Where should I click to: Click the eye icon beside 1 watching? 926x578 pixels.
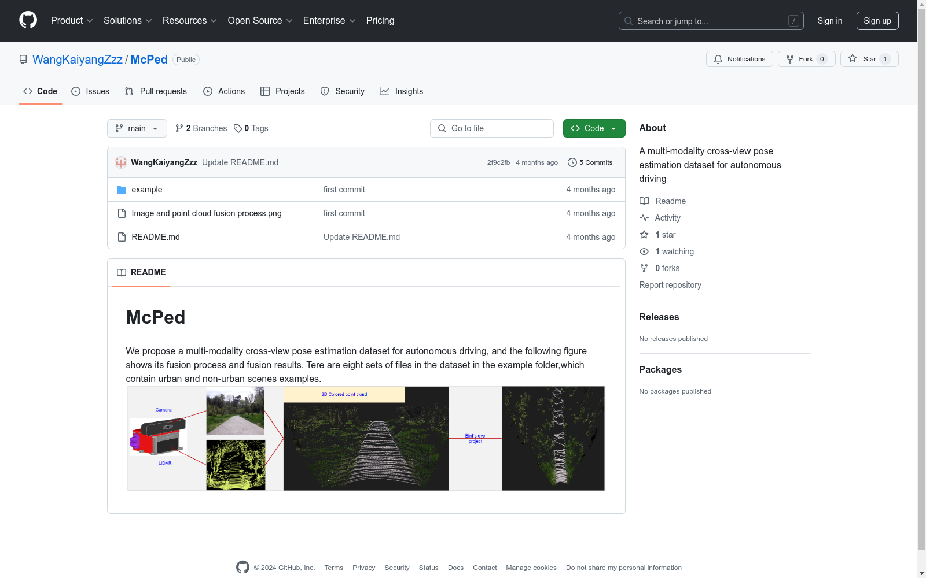644,251
